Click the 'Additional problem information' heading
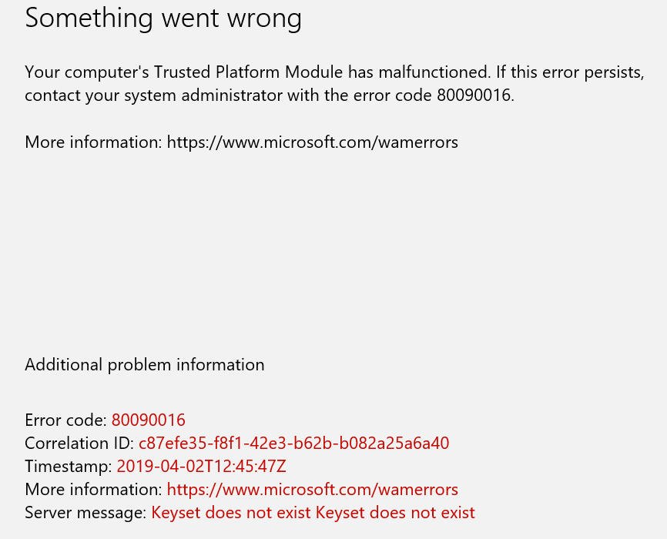 (145, 365)
